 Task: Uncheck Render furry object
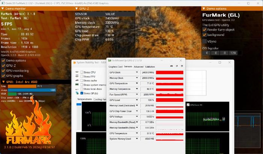click(x=204, y=30)
